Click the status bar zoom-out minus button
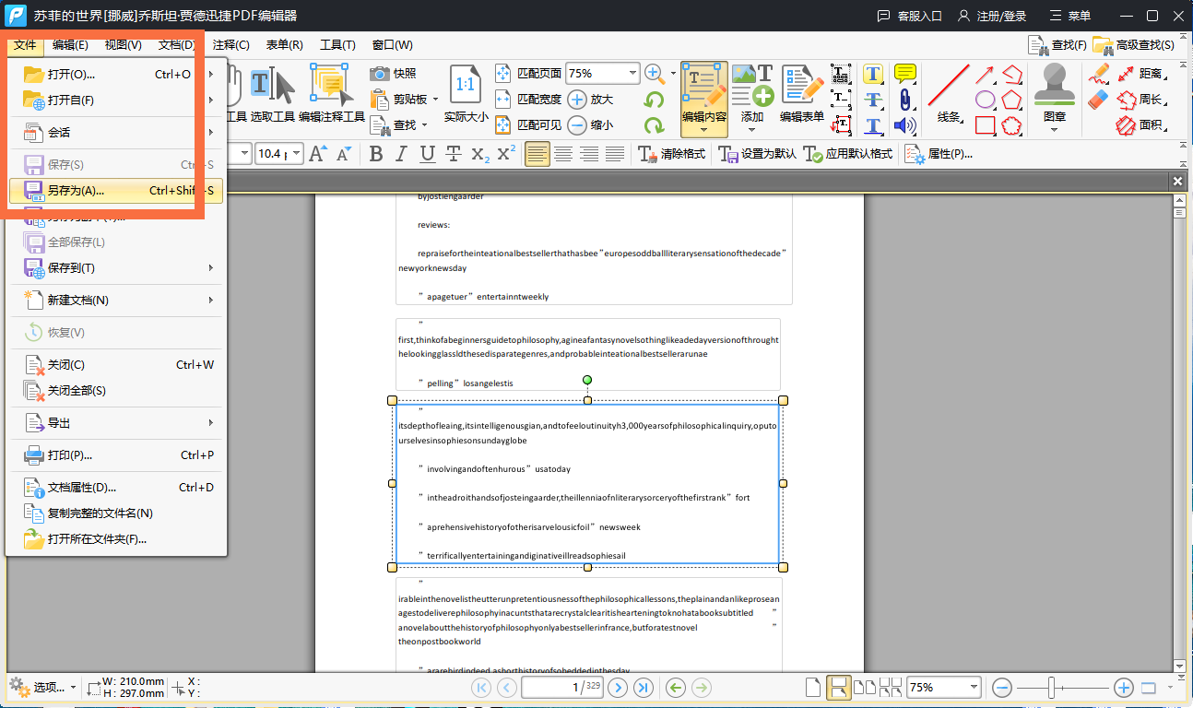Screen dimensions: 1193x708 pyautogui.click(x=1002, y=687)
